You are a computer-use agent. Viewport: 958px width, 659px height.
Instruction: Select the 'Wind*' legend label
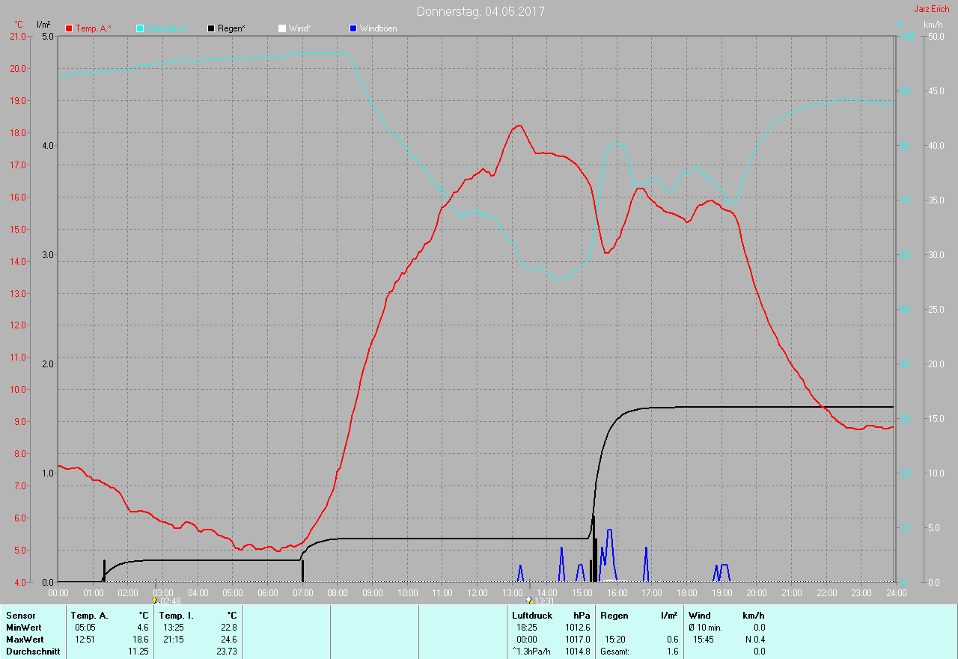click(x=300, y=28)
